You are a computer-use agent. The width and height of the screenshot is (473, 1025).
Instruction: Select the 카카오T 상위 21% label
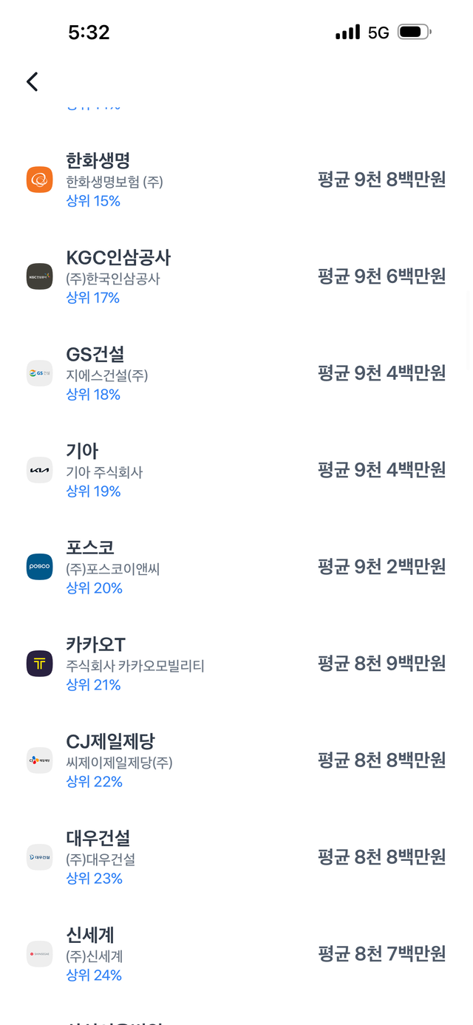coord(93,685)
